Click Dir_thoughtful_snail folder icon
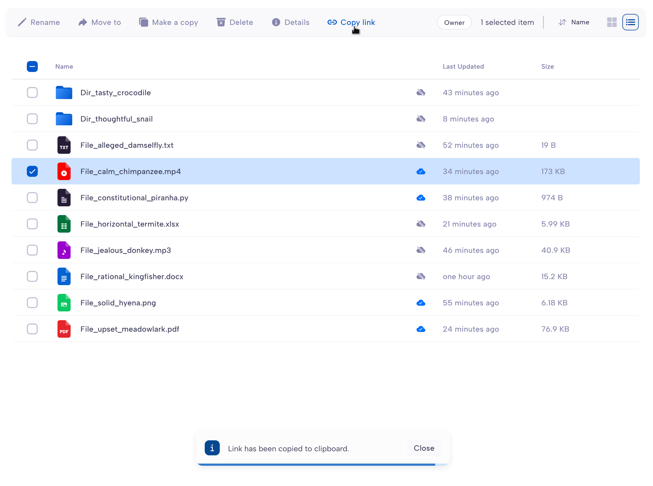The width and height of the screenshot is (653, 486). click(x=64, y=119)
